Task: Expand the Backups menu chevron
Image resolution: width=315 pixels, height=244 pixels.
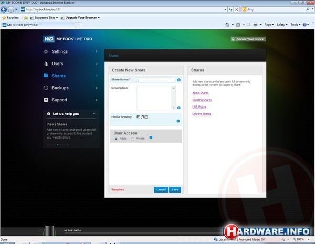Action: click(x=97, y=88)
